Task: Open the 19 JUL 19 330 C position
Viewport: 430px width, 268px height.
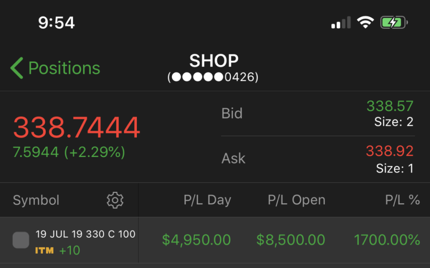Action: [x=85, y=234]
